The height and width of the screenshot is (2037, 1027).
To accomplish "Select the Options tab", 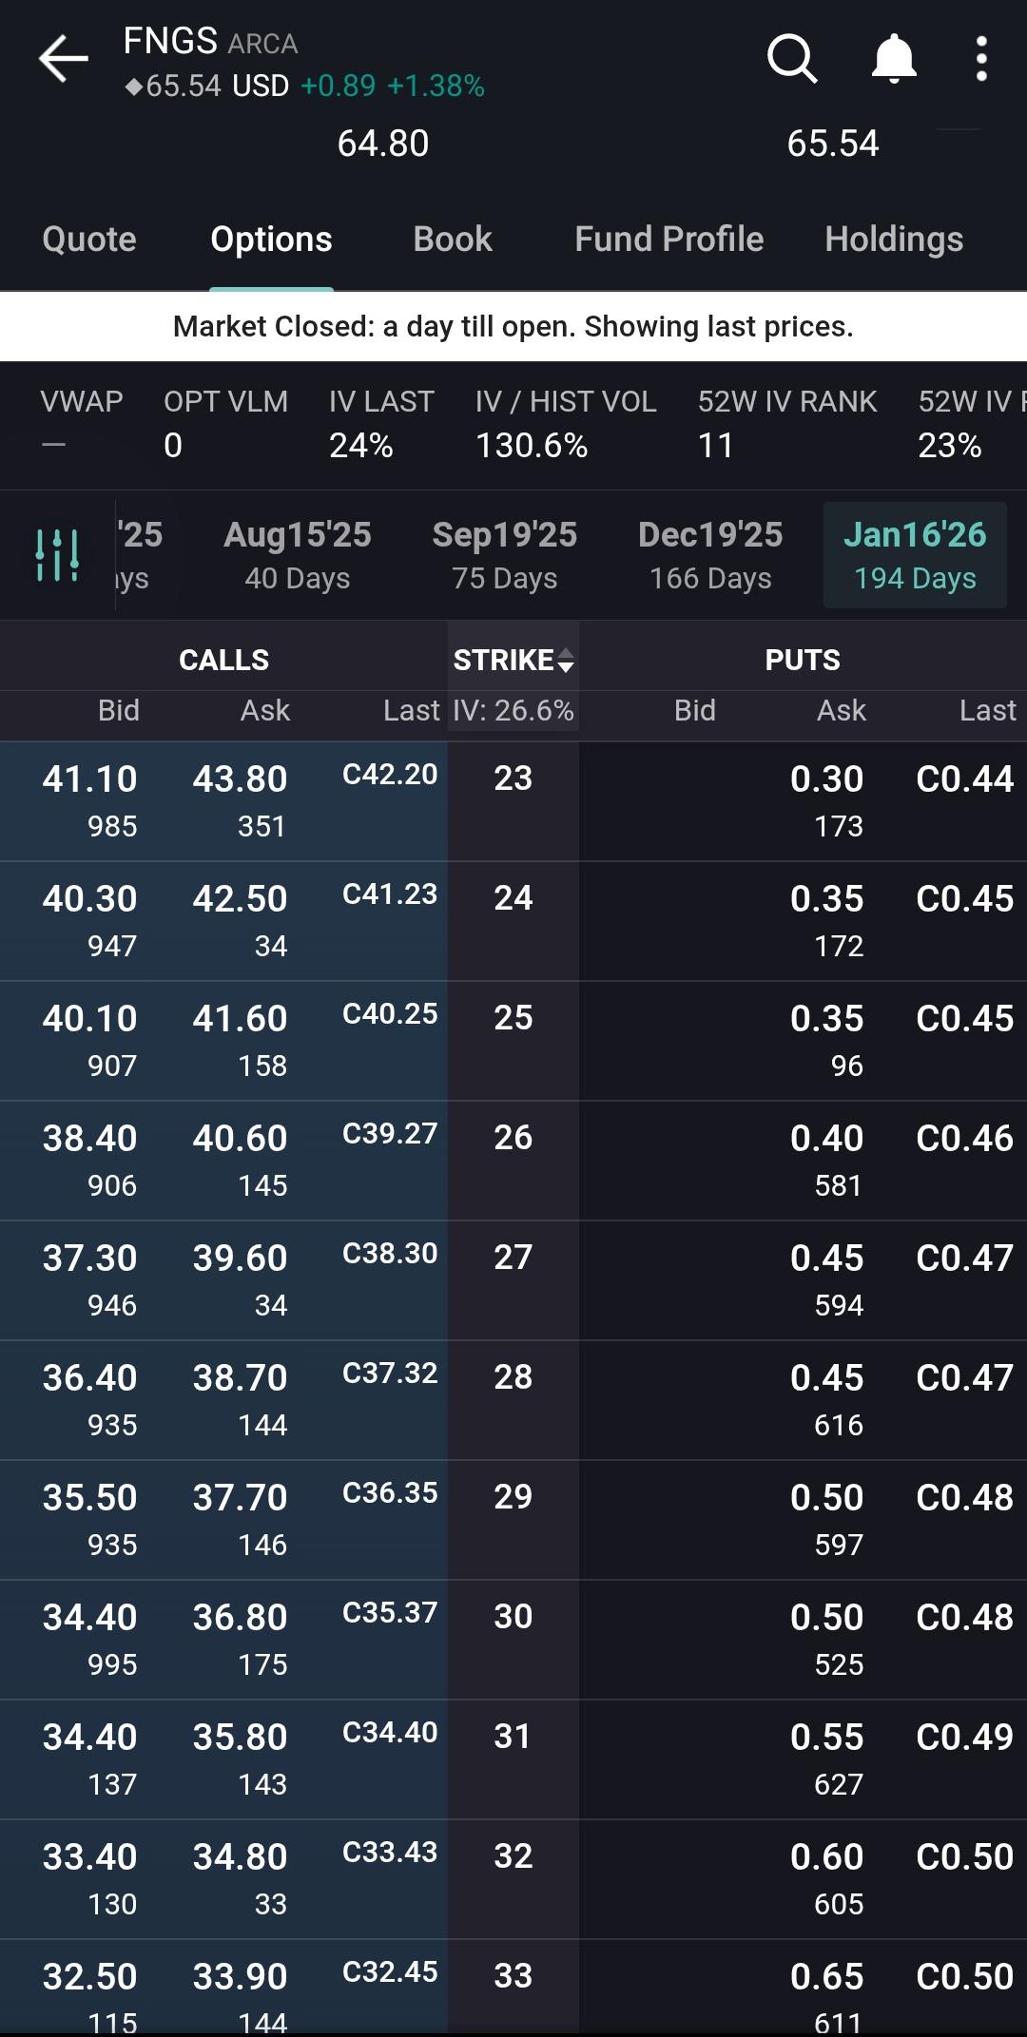I will pyautogui.click(x=271, y=239).
